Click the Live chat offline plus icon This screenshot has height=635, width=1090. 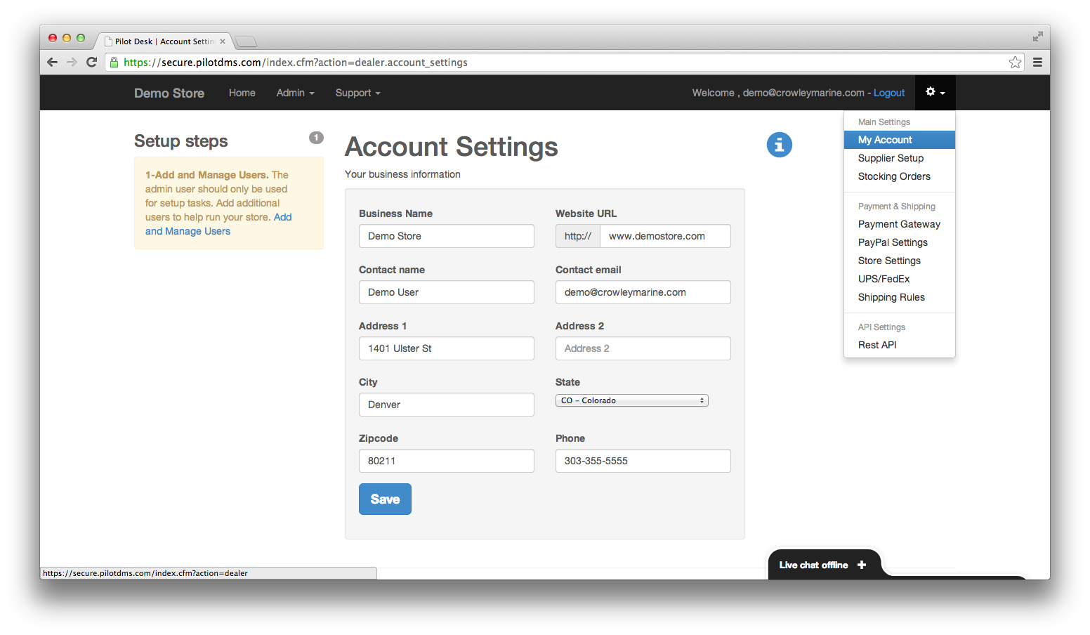point(862,564)
